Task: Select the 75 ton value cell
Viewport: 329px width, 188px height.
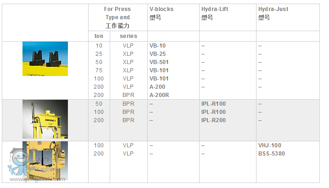Action: click(x=99, y=70)
